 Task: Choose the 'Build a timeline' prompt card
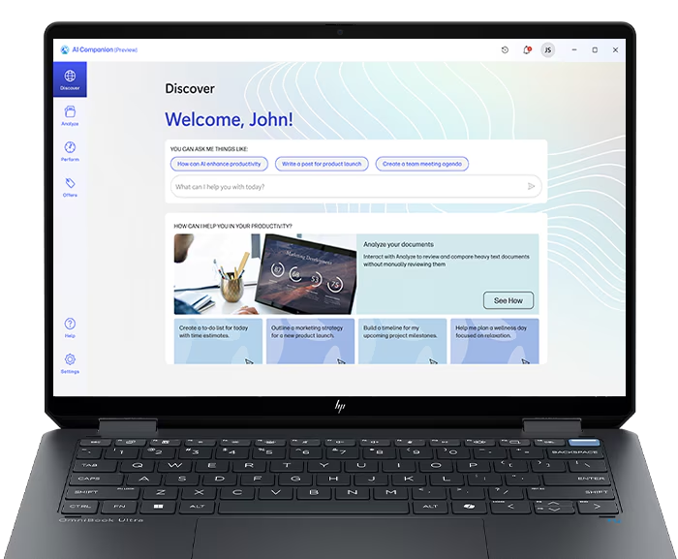pos(402,340)
